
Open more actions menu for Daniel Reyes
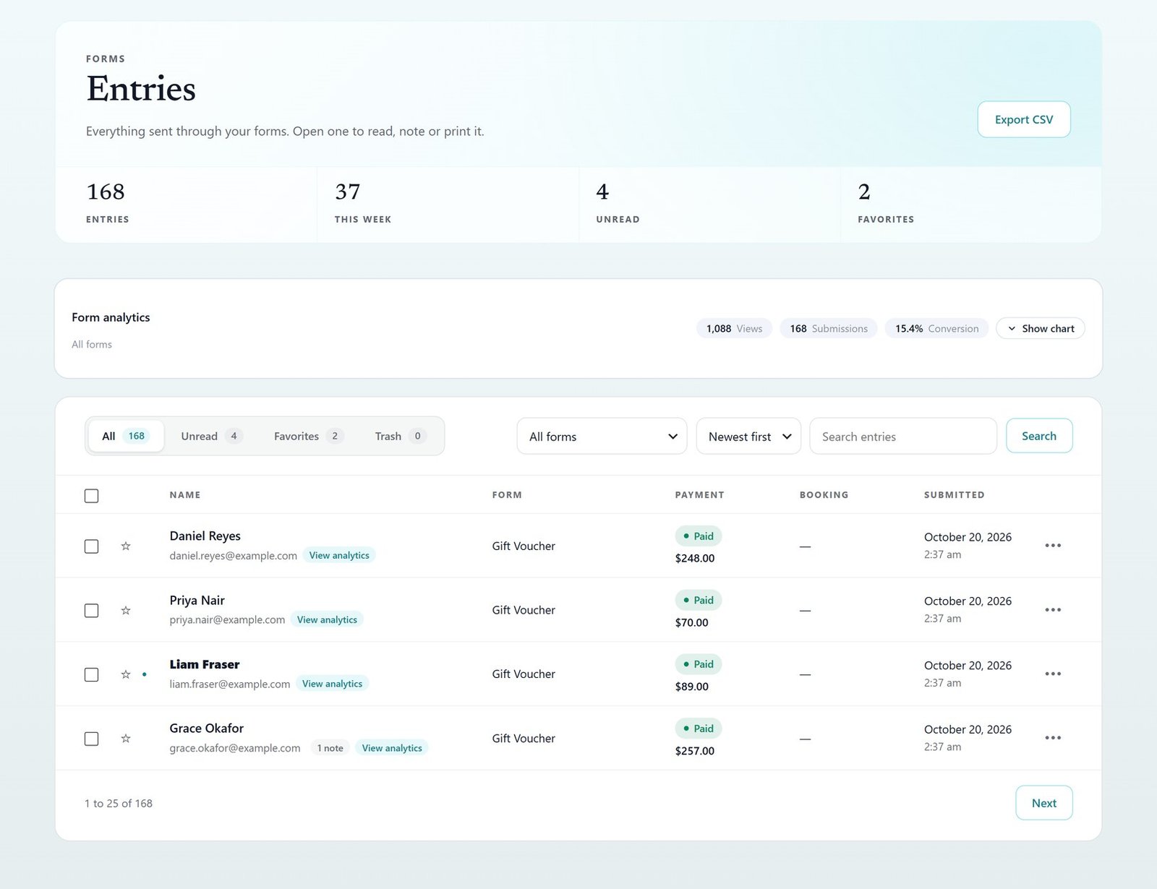1053,546
